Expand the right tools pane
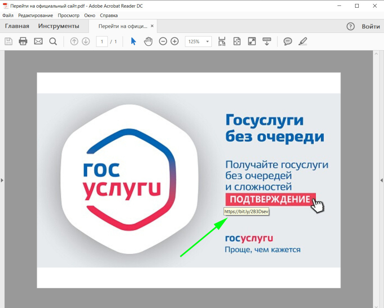 [x=382, y=180]
